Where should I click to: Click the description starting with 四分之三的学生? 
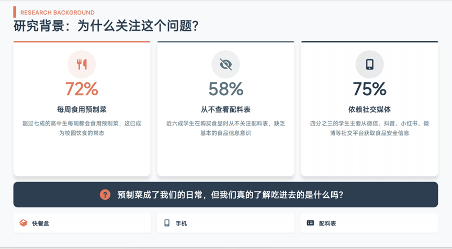pyautogui.click(x=369, y=128)
